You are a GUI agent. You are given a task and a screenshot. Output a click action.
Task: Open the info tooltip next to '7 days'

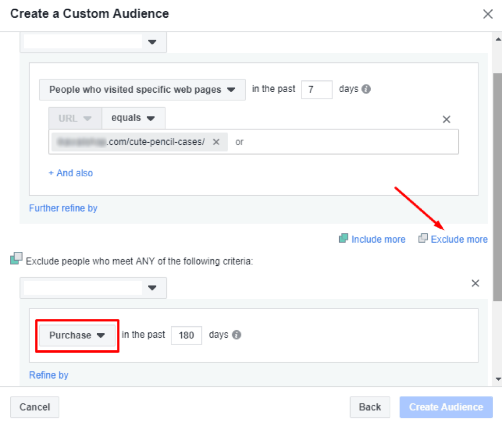[x=368, y=89]
